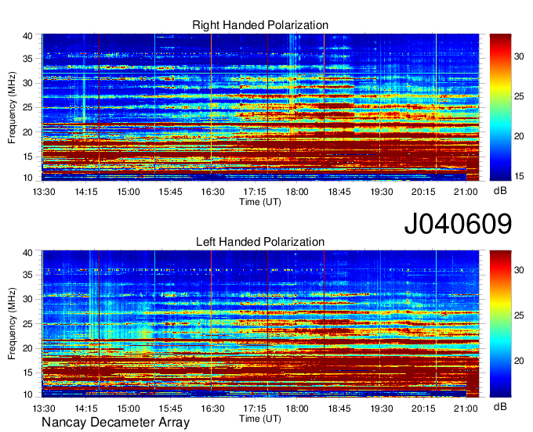Click the 40 MHz tick on the top plot
Screen dimensions: 533x432
click(x=27, y=36)
